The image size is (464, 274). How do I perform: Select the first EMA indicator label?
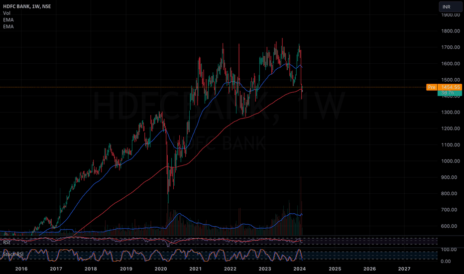pyautogui.click(x=8, y=20)
